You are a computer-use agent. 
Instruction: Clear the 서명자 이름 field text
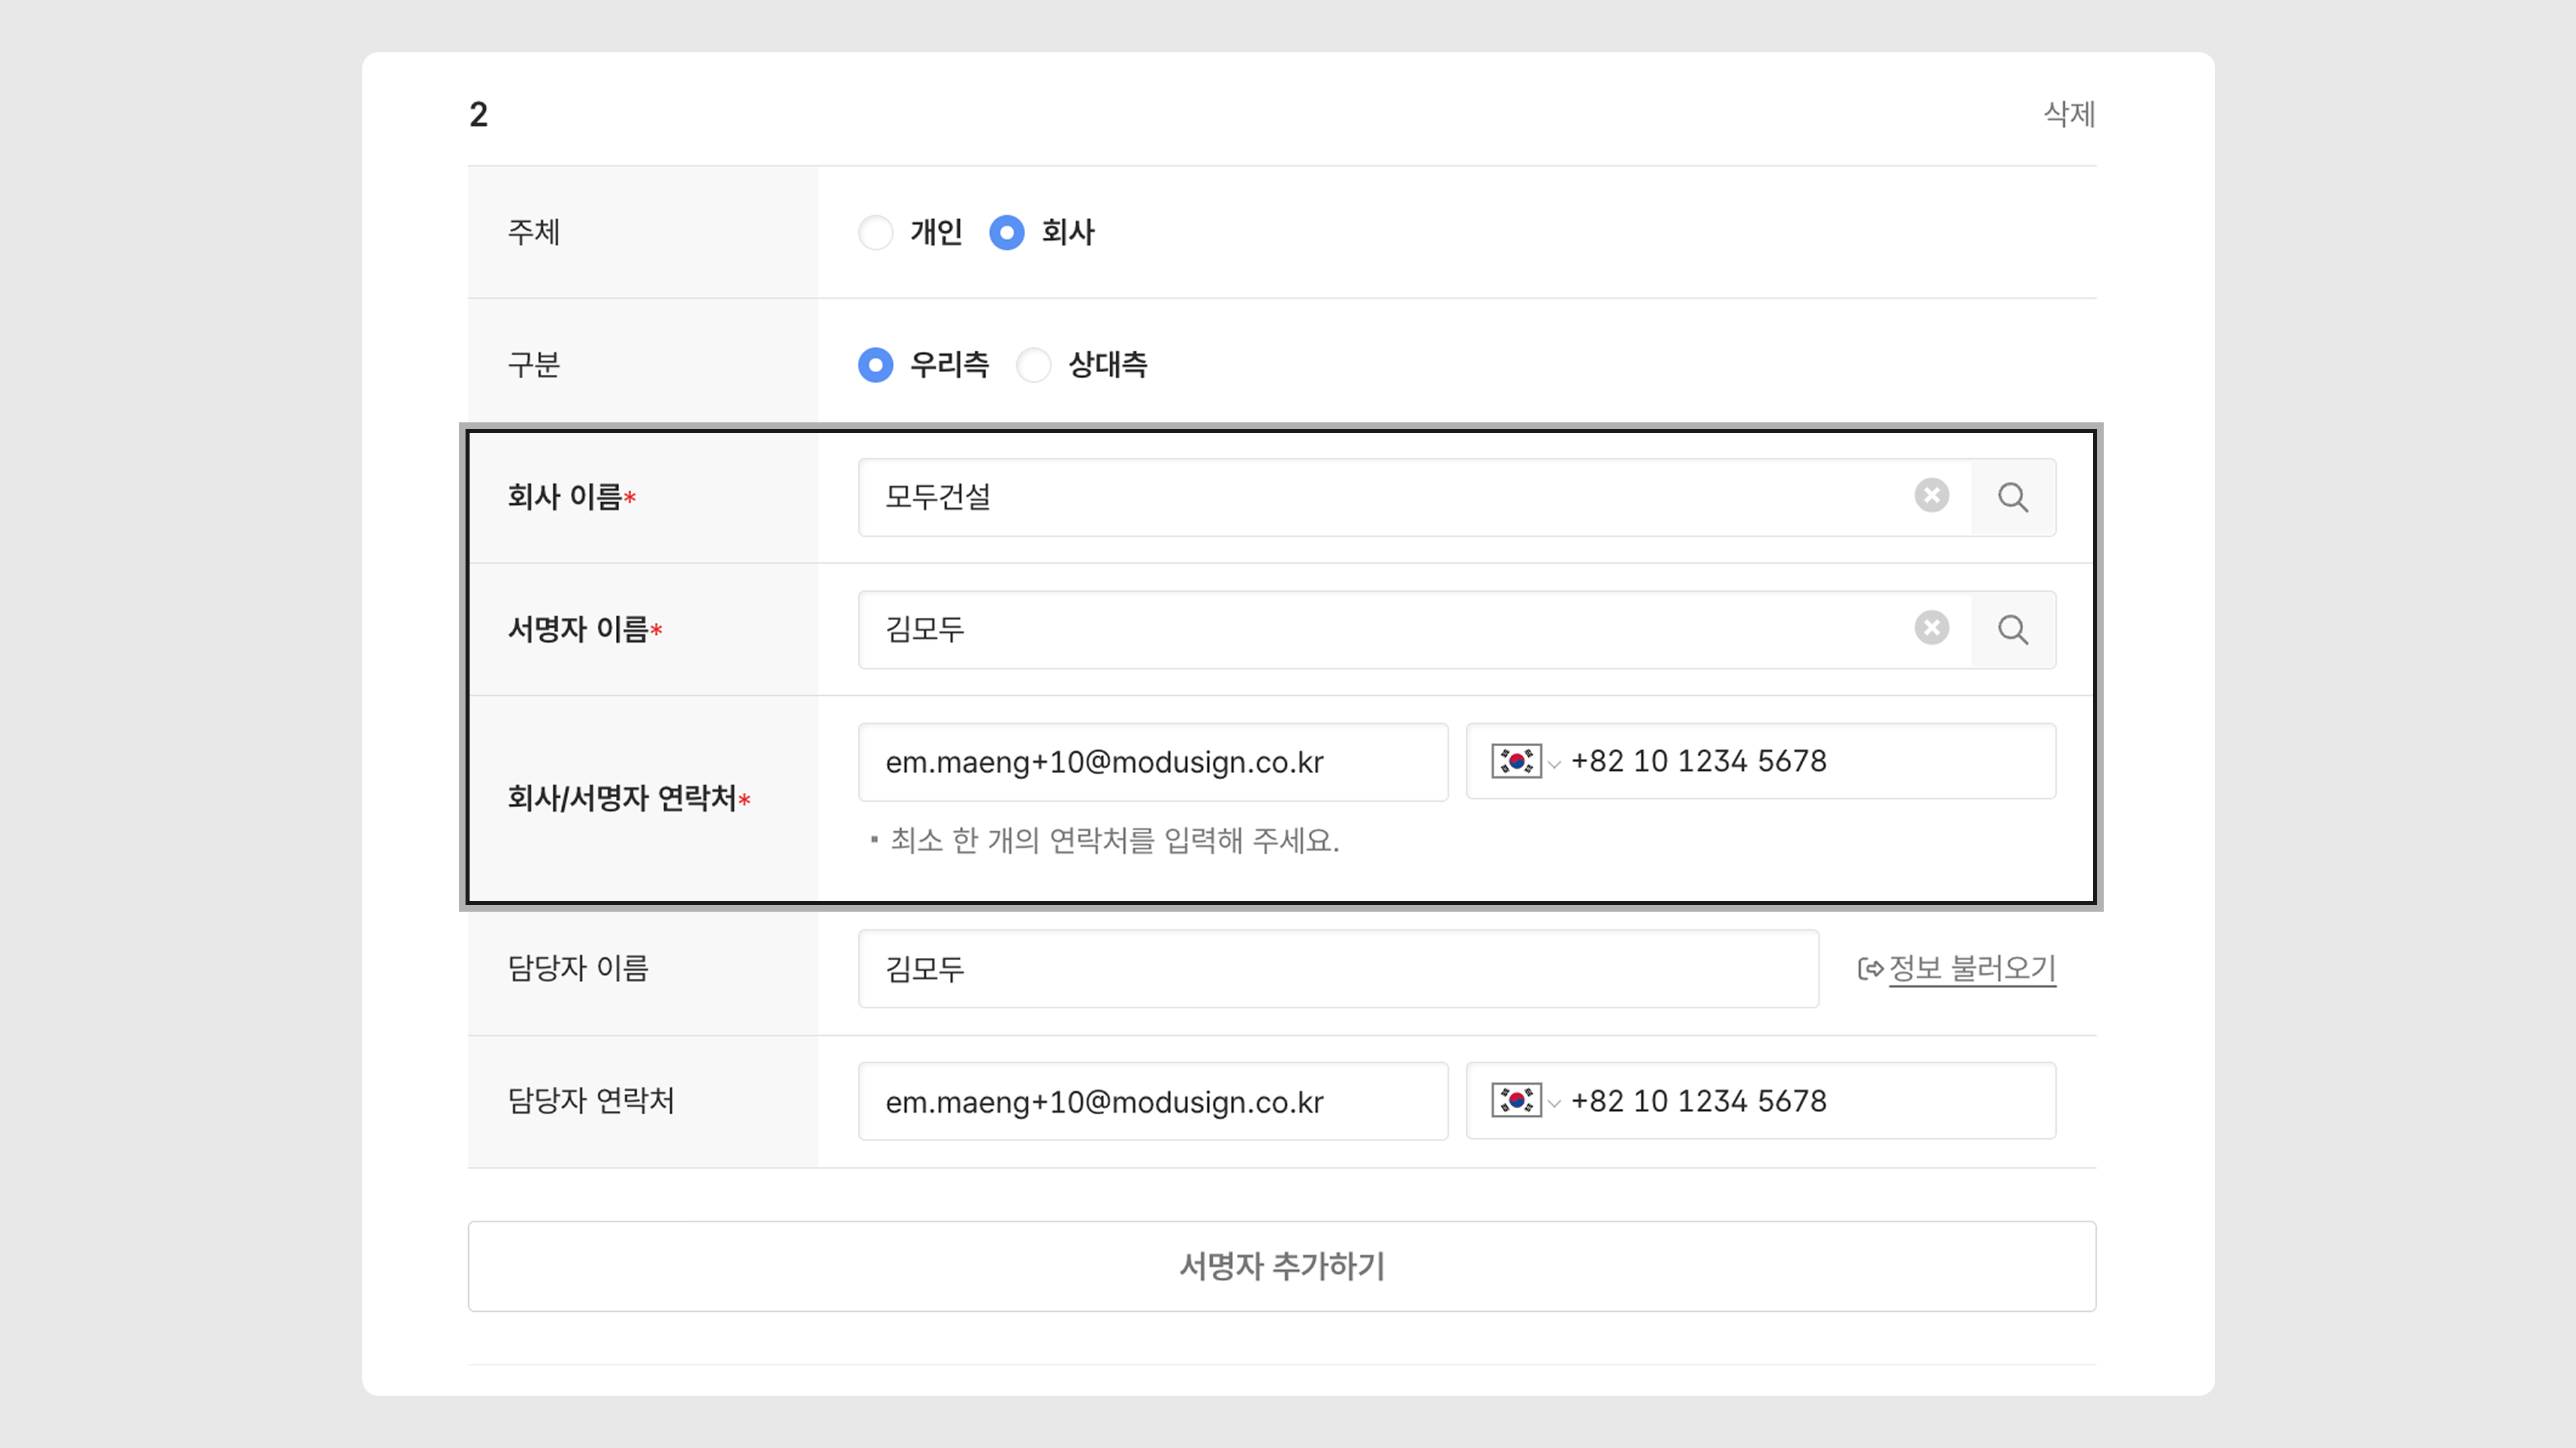1931,627
